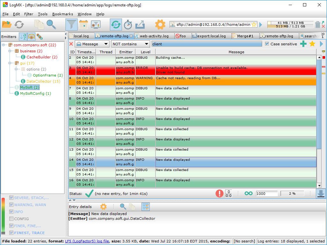Viewport: 327px width, 245px height.
Task: Select the MySoftConfig (1) emitter
Action: click(35, 93)
